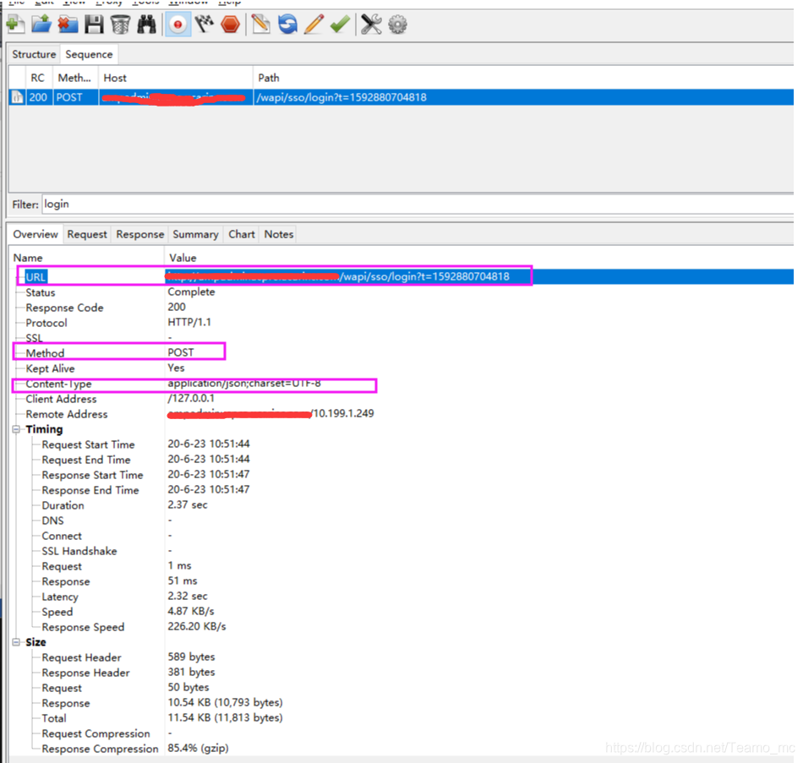Select the Response Speed row
803x763 pixels.
tap(401, 627)
